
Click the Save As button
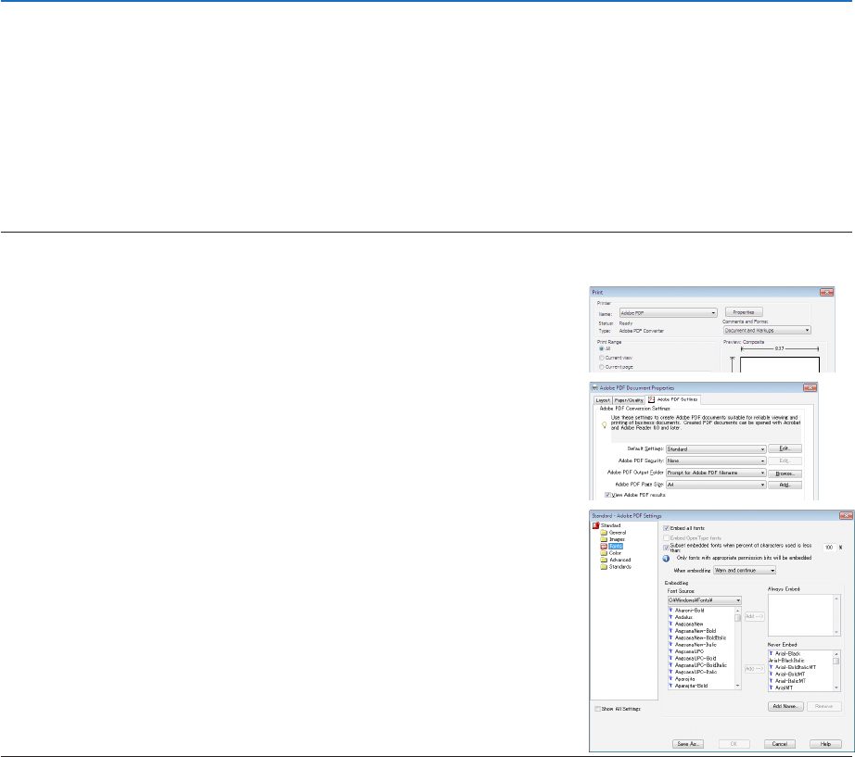(688, 744)
